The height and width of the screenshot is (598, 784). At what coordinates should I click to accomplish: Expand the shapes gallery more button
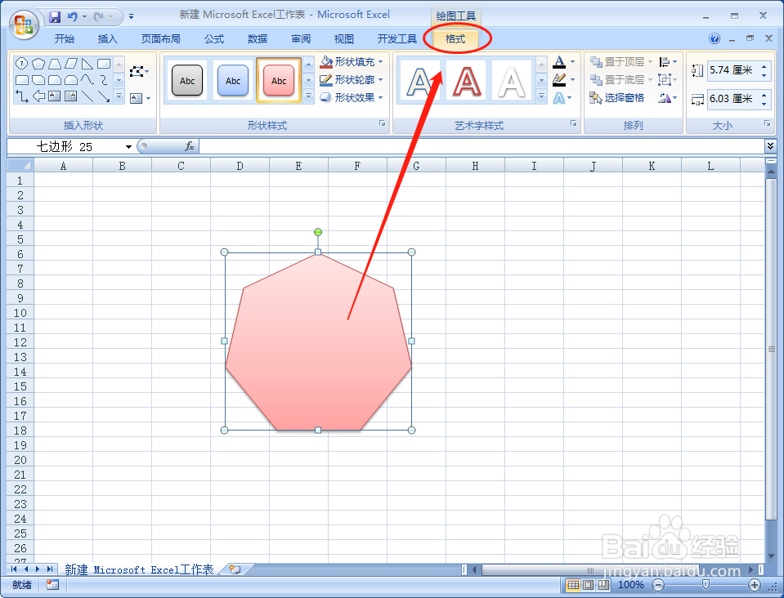click(x=119, y=96)
